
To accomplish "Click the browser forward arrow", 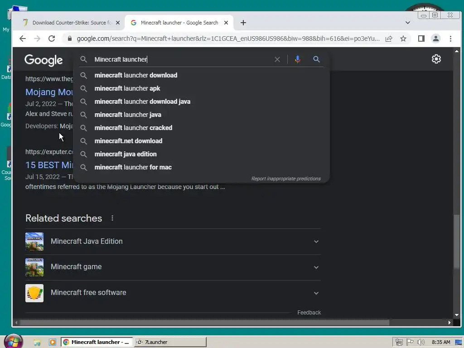I will [37, 39].
